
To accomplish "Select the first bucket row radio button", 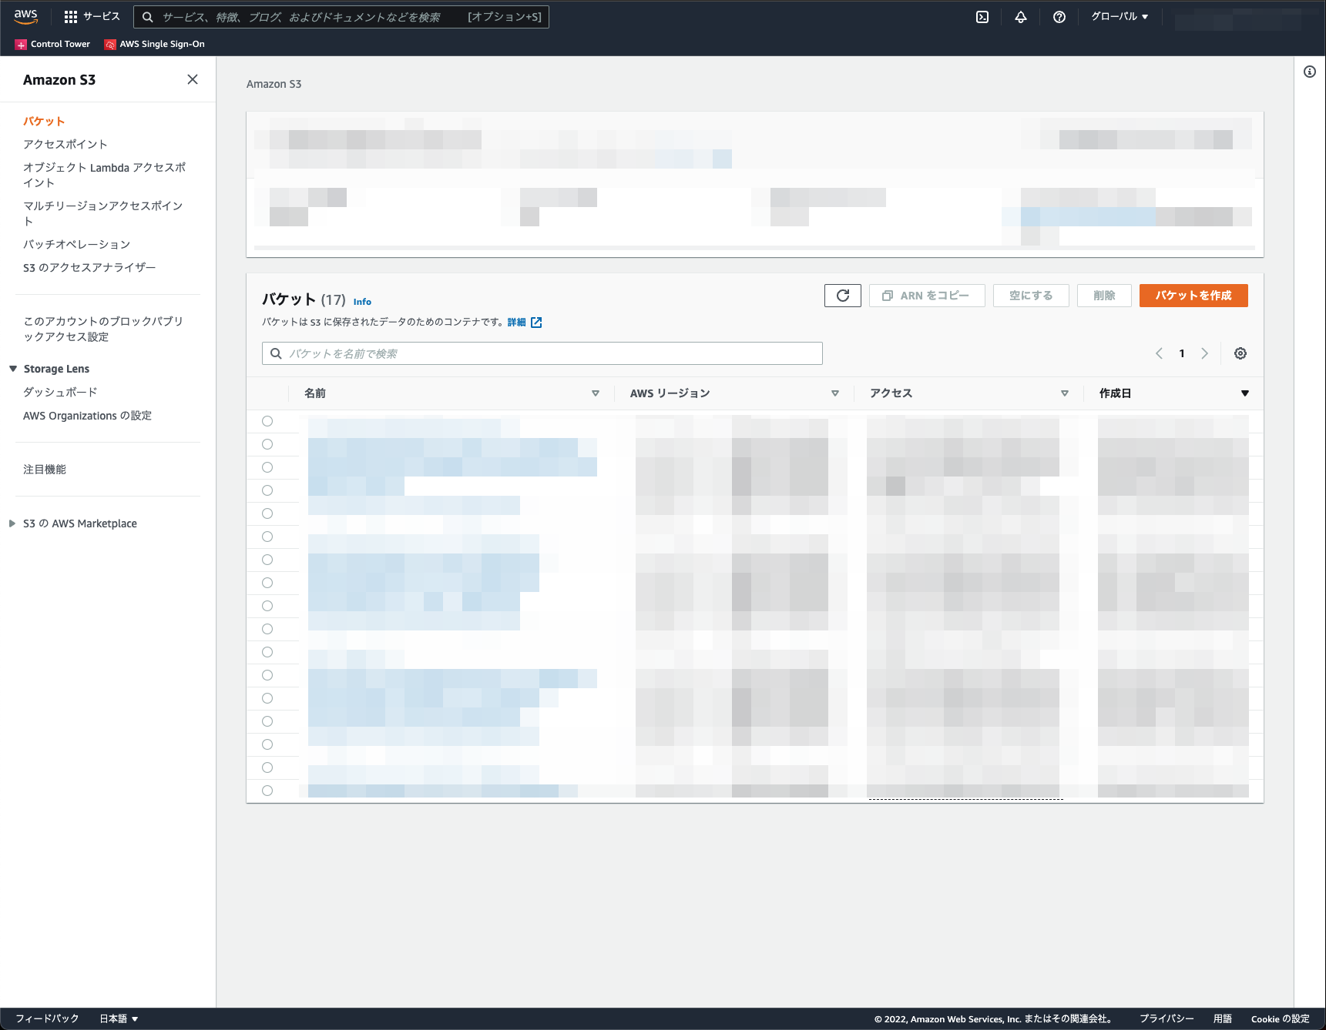I will coord(267,421).
